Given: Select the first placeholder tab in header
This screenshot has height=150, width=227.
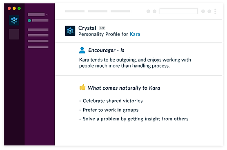Looking at the screenshot, I should pyautogui.click(x=75, y=11).
